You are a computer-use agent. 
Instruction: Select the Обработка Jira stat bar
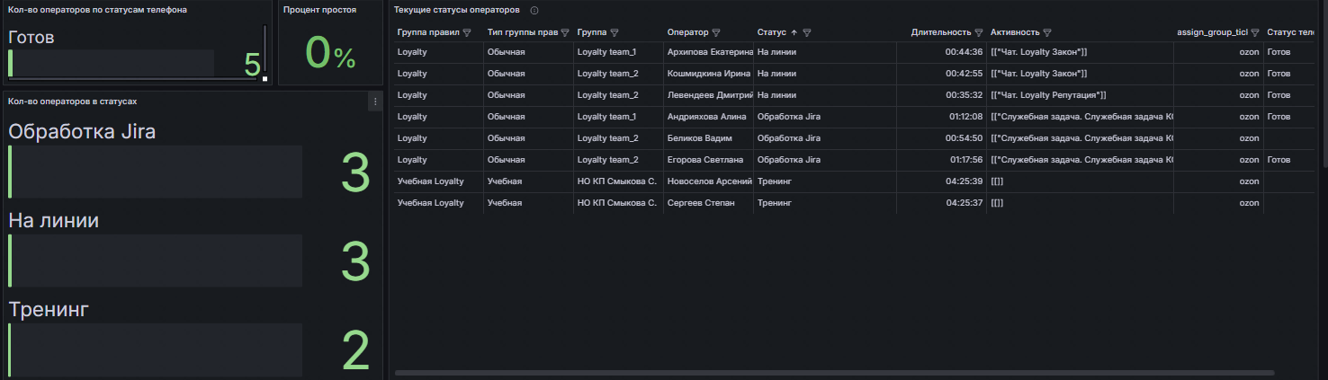155,172
